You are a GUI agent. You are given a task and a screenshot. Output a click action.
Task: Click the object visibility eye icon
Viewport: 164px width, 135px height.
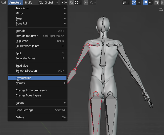tap(125, 3)
